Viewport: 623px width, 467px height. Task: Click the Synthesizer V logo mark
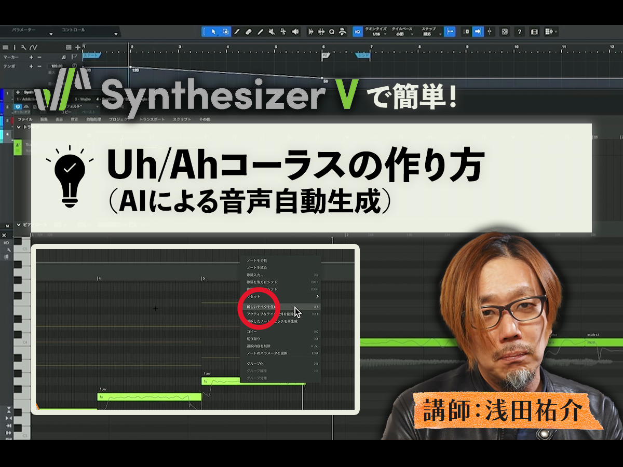pos(62,89)
